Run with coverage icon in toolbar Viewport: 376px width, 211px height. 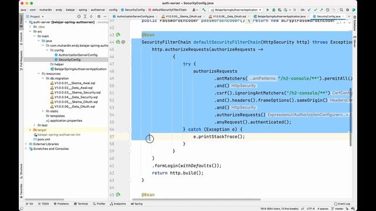280,10
